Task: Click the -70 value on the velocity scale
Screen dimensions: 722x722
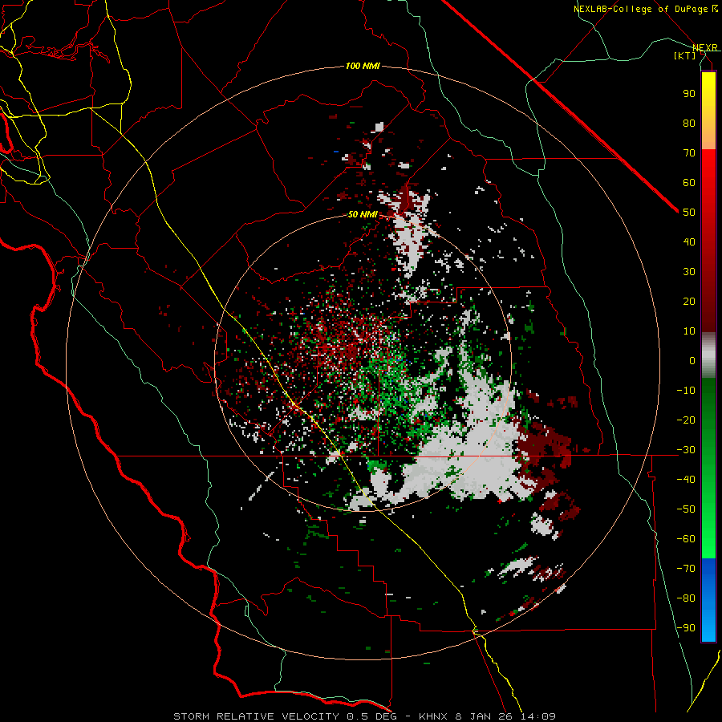Action: (x=686, y=569)
